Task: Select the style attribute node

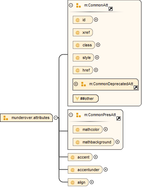Action: point(83,58)
